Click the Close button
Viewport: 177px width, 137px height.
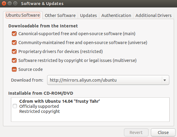[x=163, y=132]
